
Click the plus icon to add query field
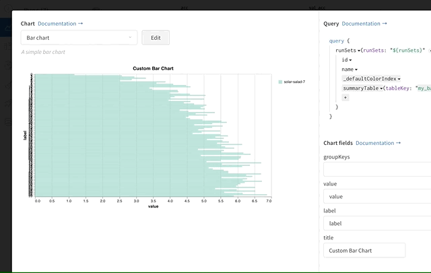(345, 98)
